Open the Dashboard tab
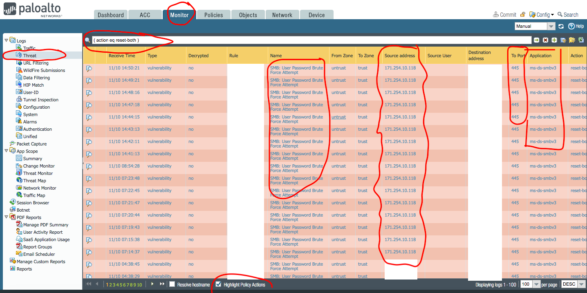Screen dimensions: 587x293 coord(110,15)
